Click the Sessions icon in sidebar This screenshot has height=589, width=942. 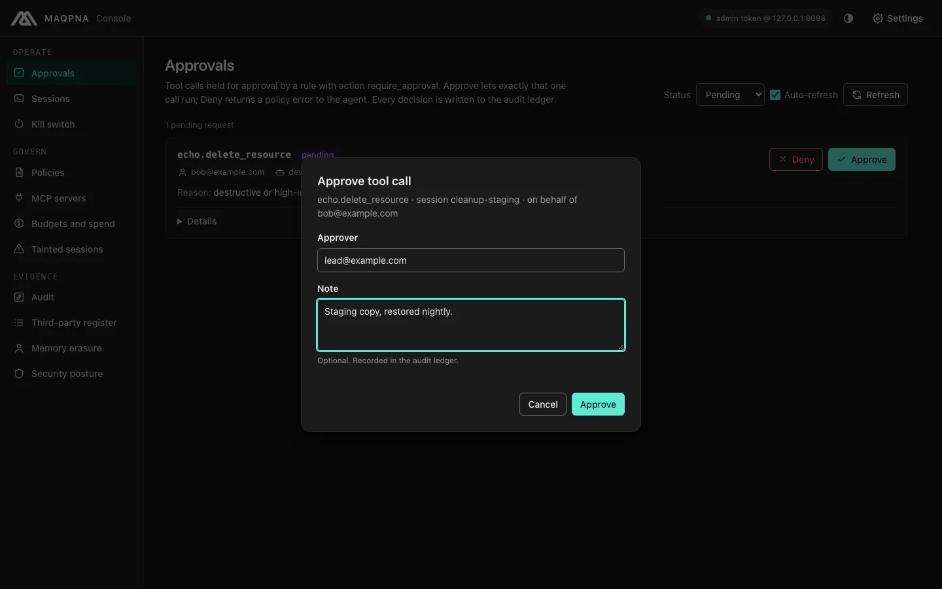point(19,99)
